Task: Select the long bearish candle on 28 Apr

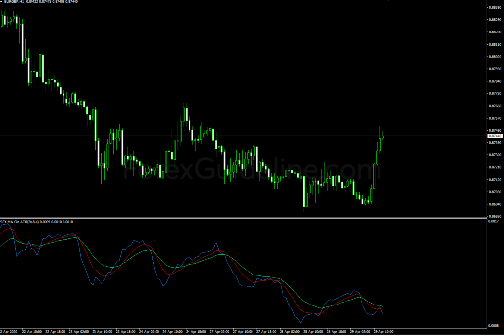Action: coord(304,192)
